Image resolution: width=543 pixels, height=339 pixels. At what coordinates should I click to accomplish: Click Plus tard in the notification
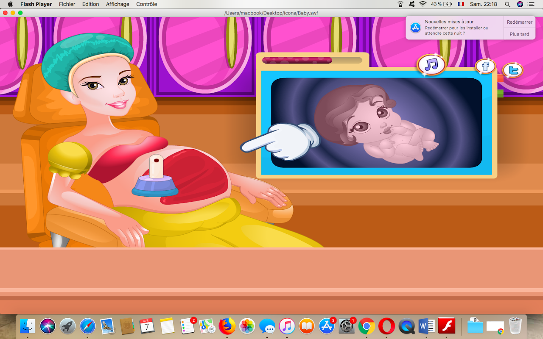pyautogui.click(x=520, y=34)
